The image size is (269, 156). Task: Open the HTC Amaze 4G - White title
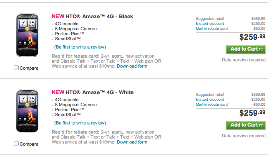coord(100,93)
